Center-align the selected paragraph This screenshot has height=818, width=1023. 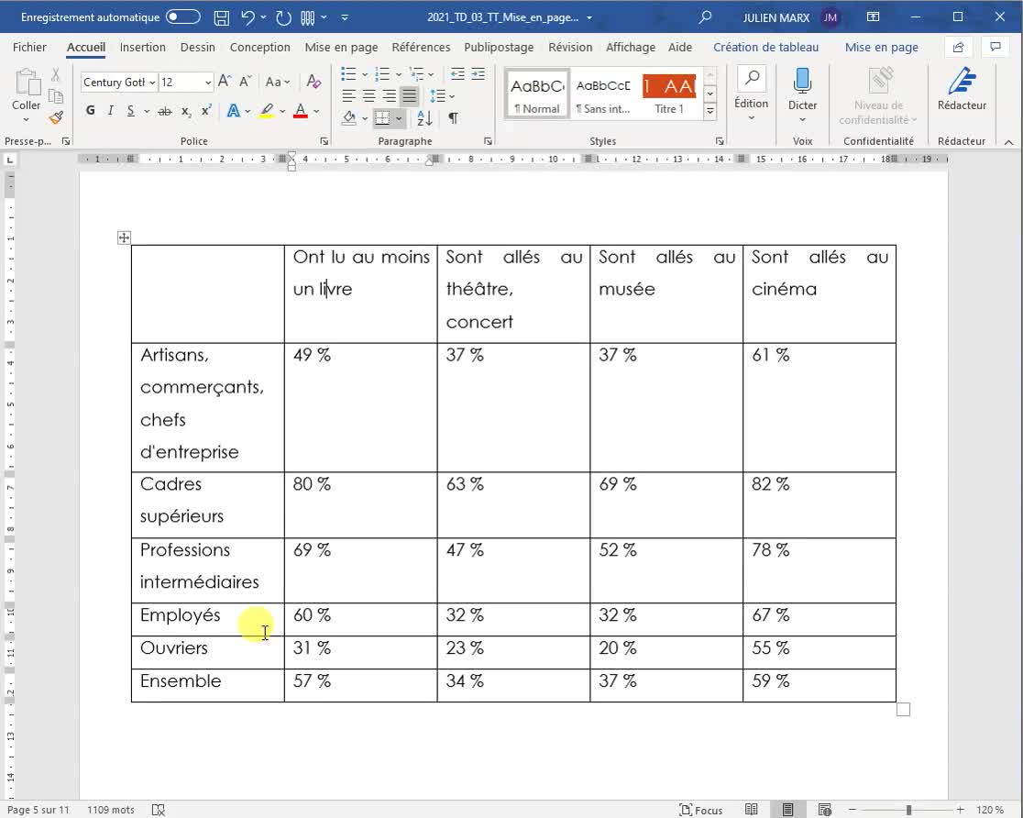coord(368,94)
